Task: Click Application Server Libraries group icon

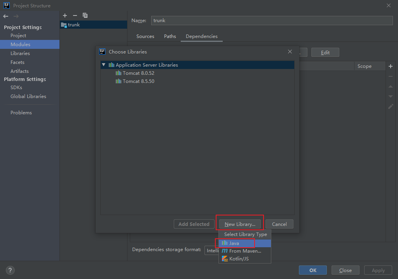Action: (112, 65)
